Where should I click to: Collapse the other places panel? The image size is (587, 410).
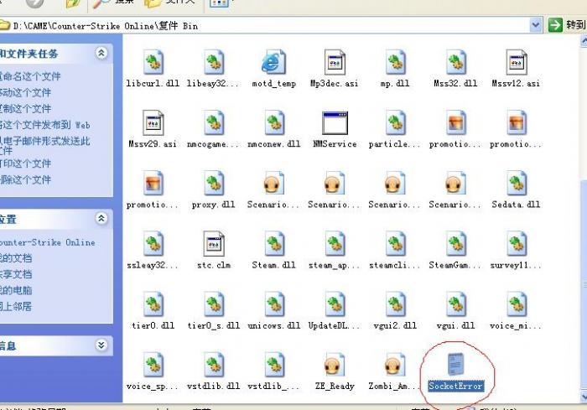101,218
